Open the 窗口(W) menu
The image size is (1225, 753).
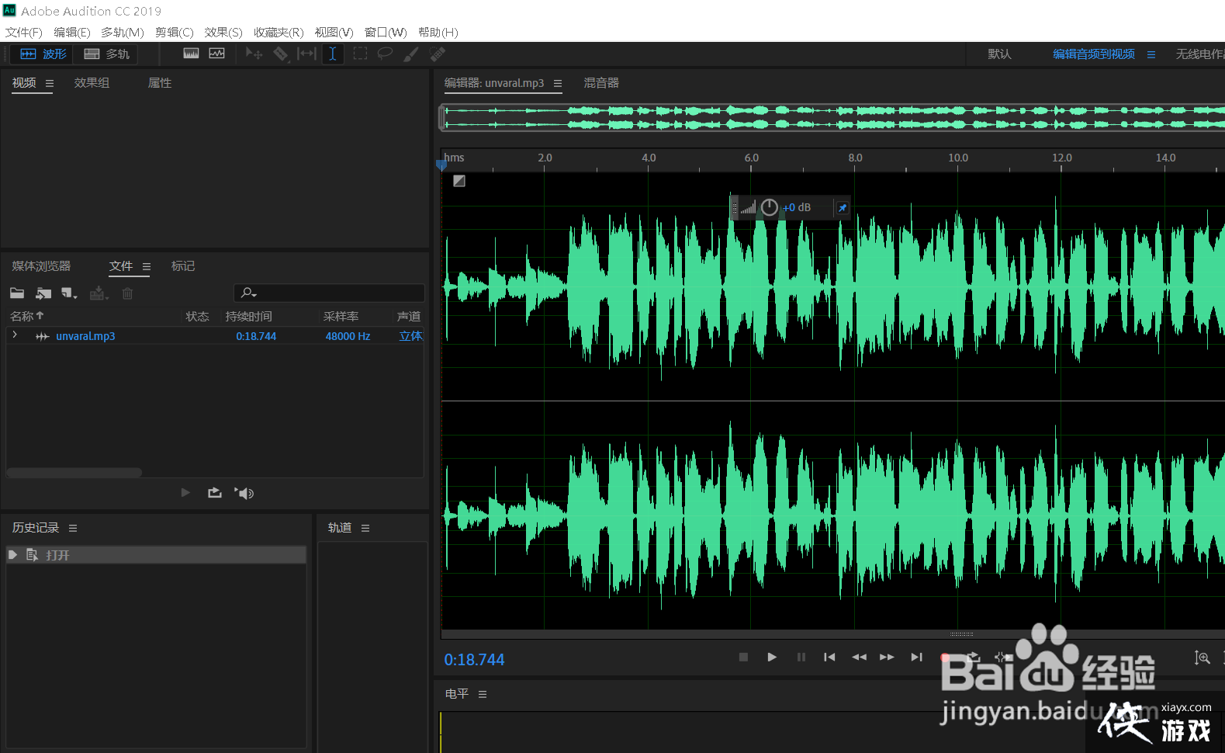[x=386, y=32]
